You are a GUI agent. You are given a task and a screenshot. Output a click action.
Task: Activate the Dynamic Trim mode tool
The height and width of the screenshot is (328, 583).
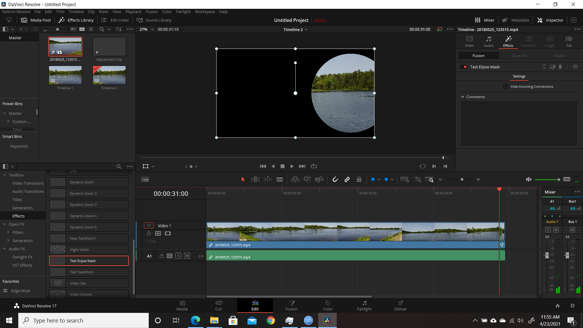268,179
